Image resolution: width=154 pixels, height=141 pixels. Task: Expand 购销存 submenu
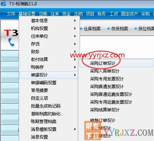(x=49, y=67)
